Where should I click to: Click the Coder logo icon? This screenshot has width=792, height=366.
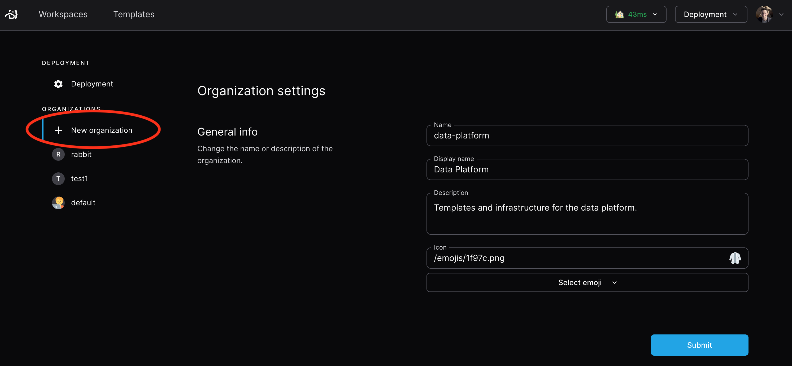[11, 14]
